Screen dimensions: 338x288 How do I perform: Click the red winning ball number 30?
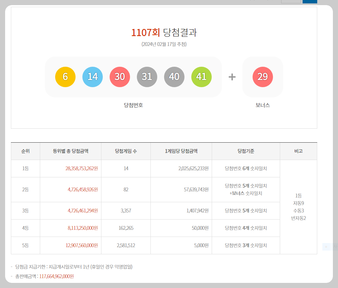click(120, 77)
